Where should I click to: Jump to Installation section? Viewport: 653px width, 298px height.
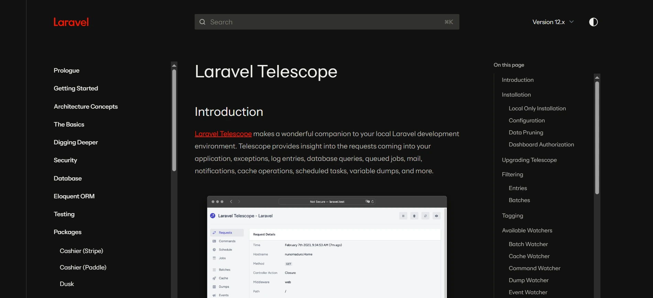(x=516, y=95)
